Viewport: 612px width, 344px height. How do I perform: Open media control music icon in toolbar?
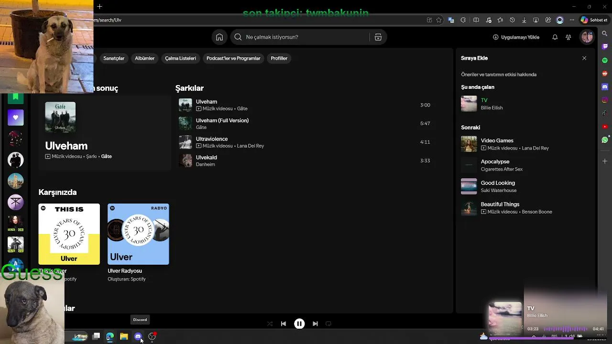pos(488,20)
